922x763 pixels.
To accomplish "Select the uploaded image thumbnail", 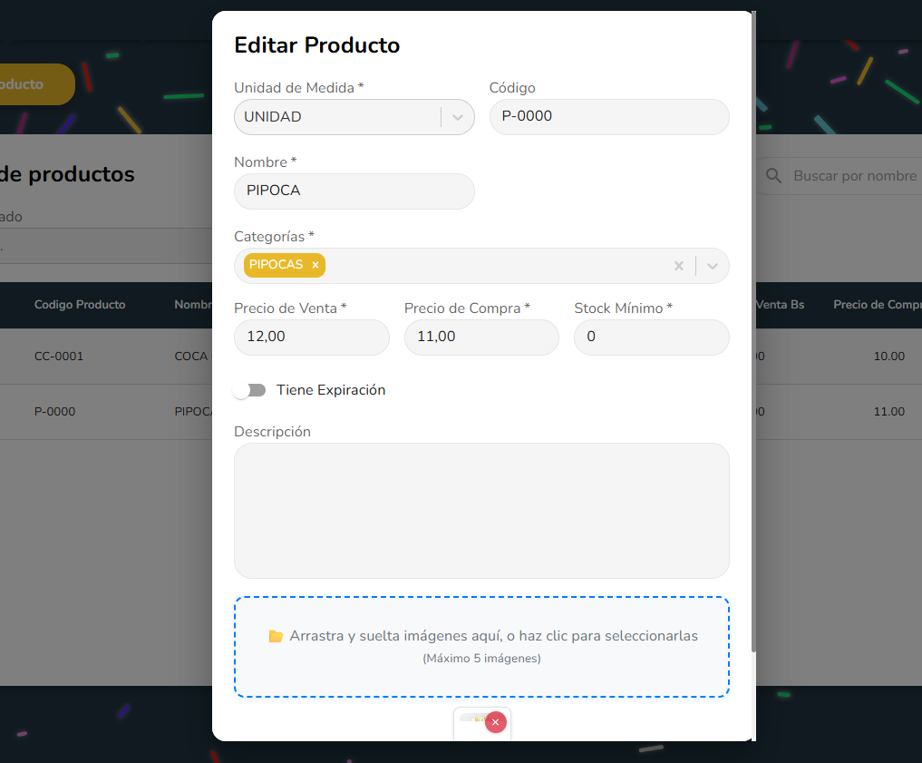I will tap(471, 726).
